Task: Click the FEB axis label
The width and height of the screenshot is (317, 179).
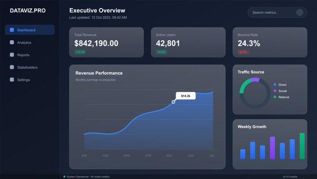Action: click(x=105, y=156)
